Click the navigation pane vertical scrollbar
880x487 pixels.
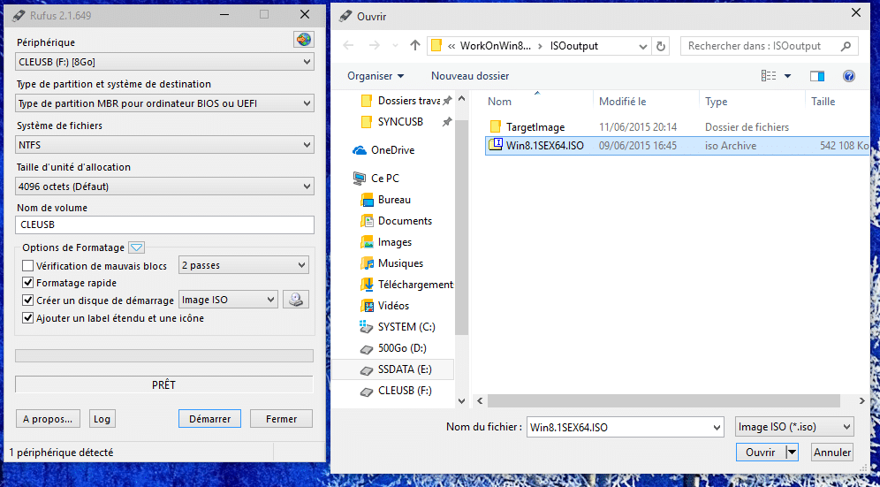461,227
